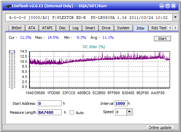Minimize the LtnFlash window
The height and width of the screenshot is (132, 181).
162,6
